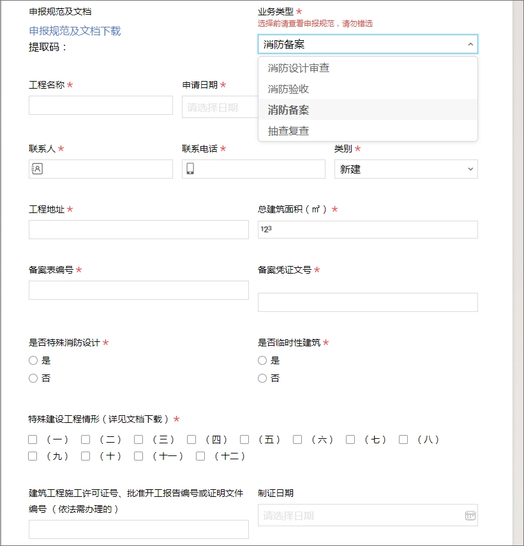Select 是 for 是否特殊消防设计
Image resolution: width=524 pixels, height=546 pixels.
[33, 360]
